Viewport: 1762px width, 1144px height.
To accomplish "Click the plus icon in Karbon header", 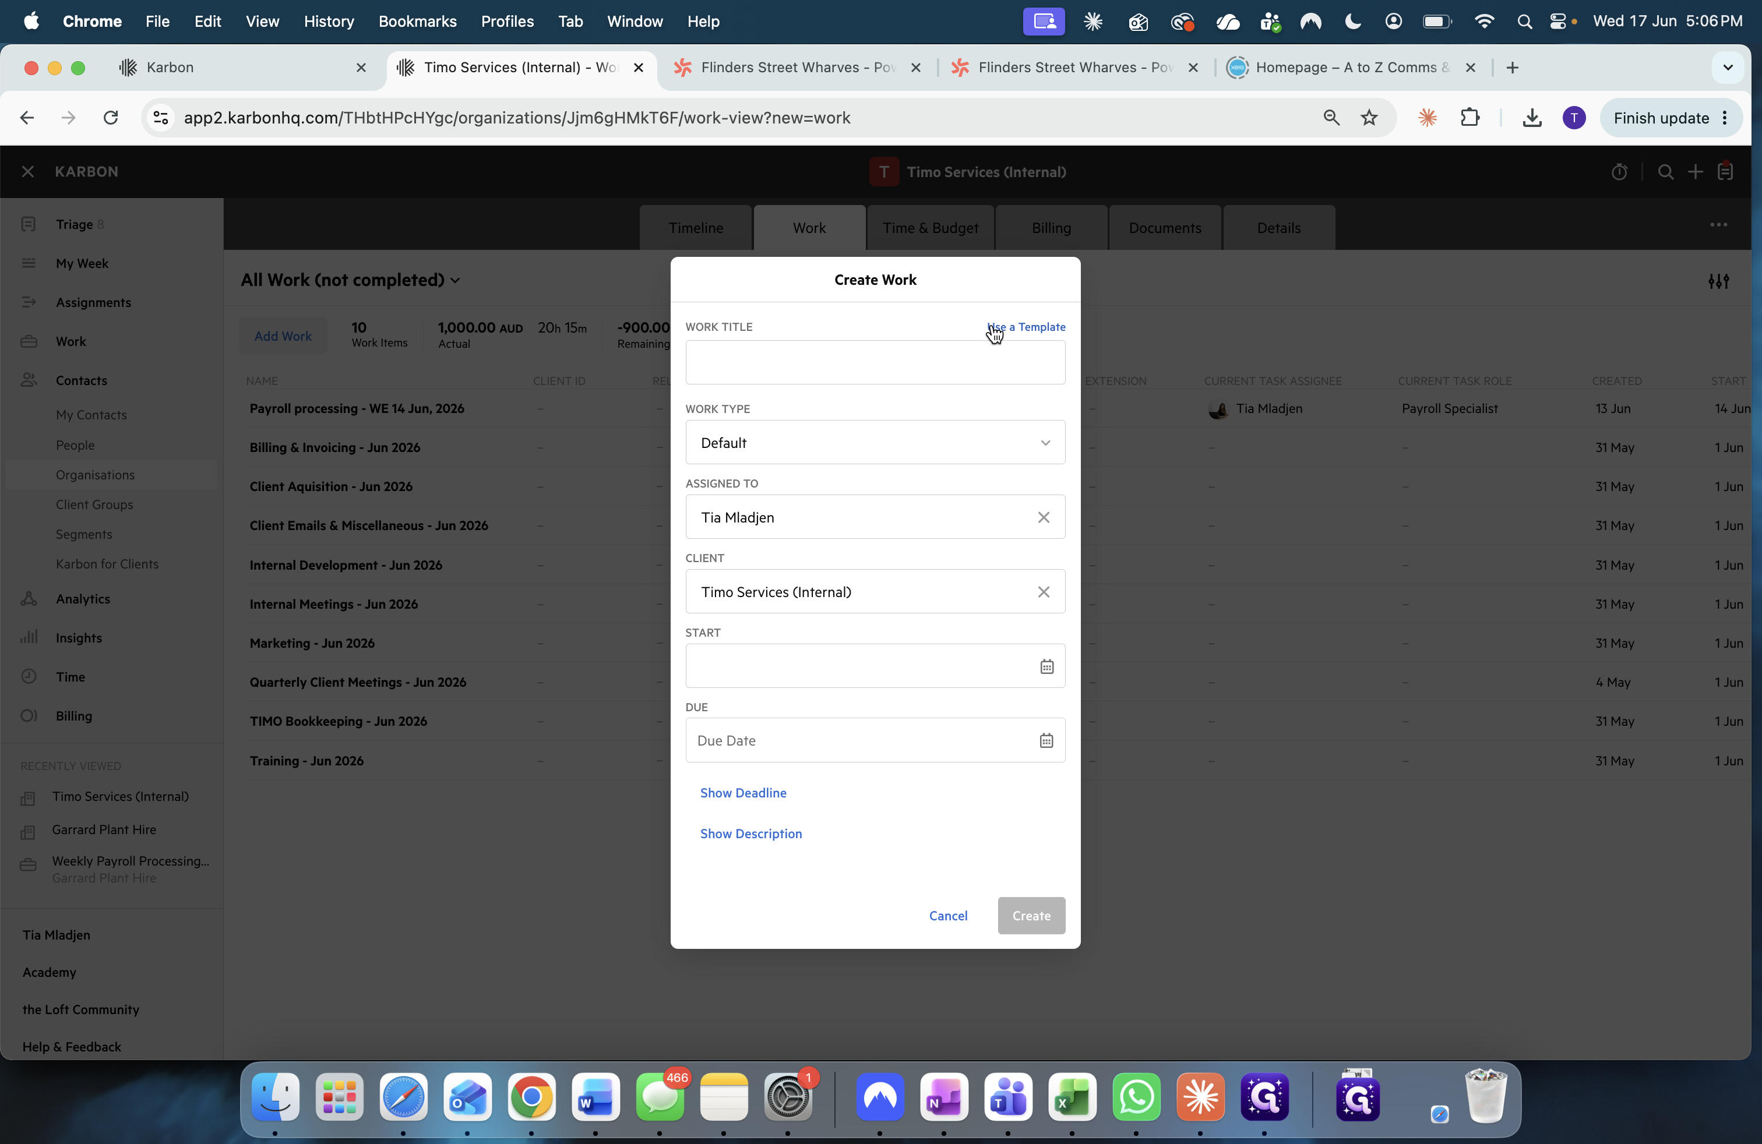I will [x=1696, y=172].
